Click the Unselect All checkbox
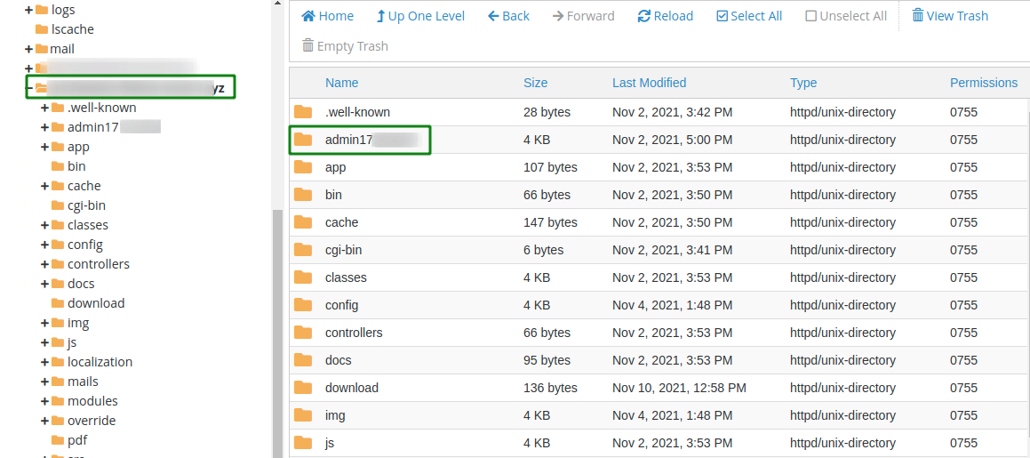The width and height of the screenshot is (1030, 458). click(x=811, y=16)
